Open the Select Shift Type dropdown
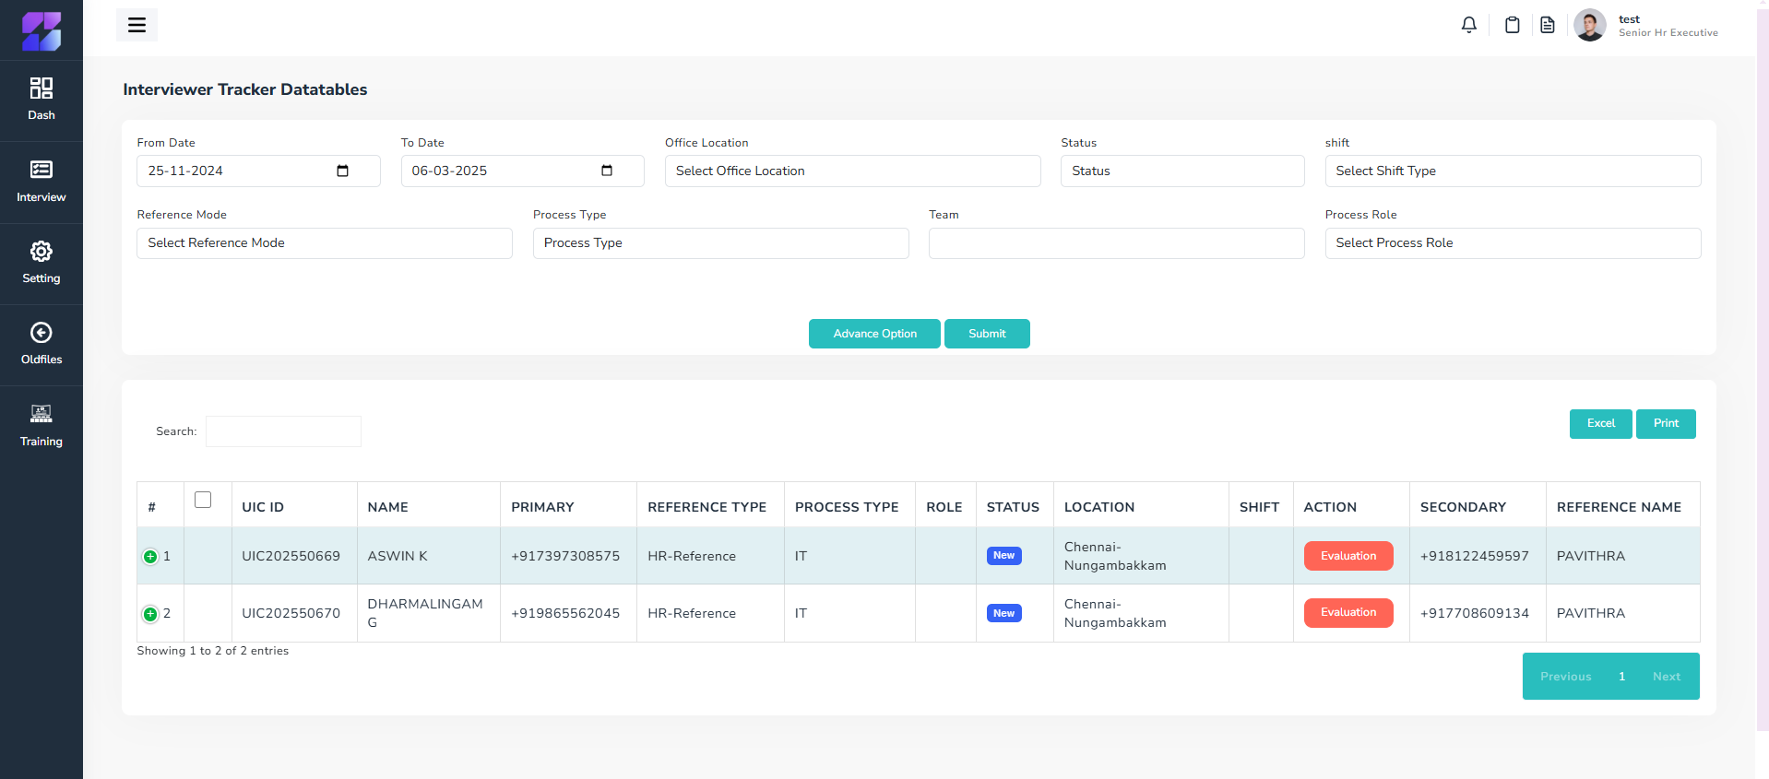This screenshot has width=1769, height=779. tap(1512, 171)
